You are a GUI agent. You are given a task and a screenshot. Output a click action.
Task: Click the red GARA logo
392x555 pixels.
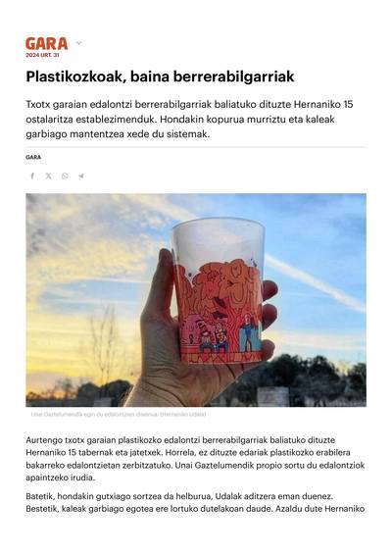[x=46, y=44]
